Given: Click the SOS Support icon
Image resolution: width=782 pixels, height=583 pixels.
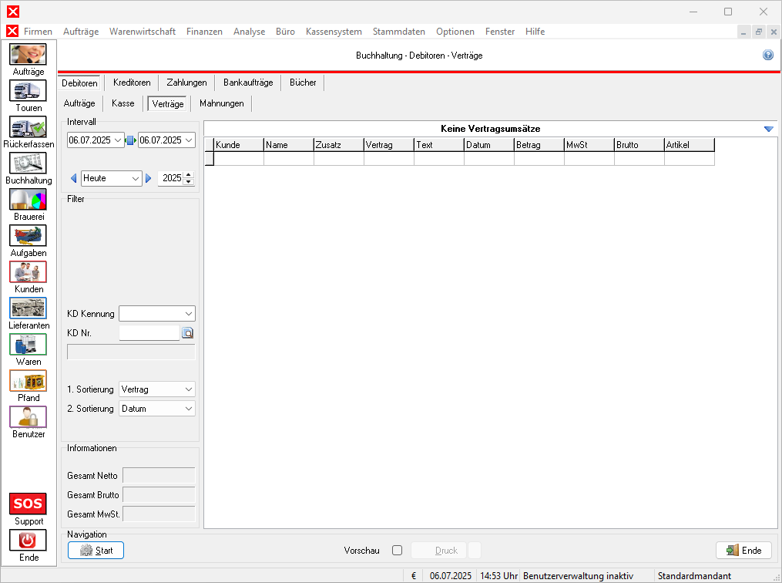Looking at the screenshot, I should pos(28,504).
